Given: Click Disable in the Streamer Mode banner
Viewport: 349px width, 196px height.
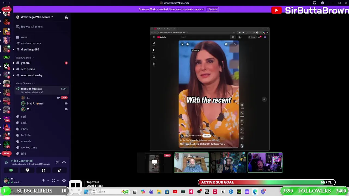Looking at the screenshot, I should pos(213,9).
